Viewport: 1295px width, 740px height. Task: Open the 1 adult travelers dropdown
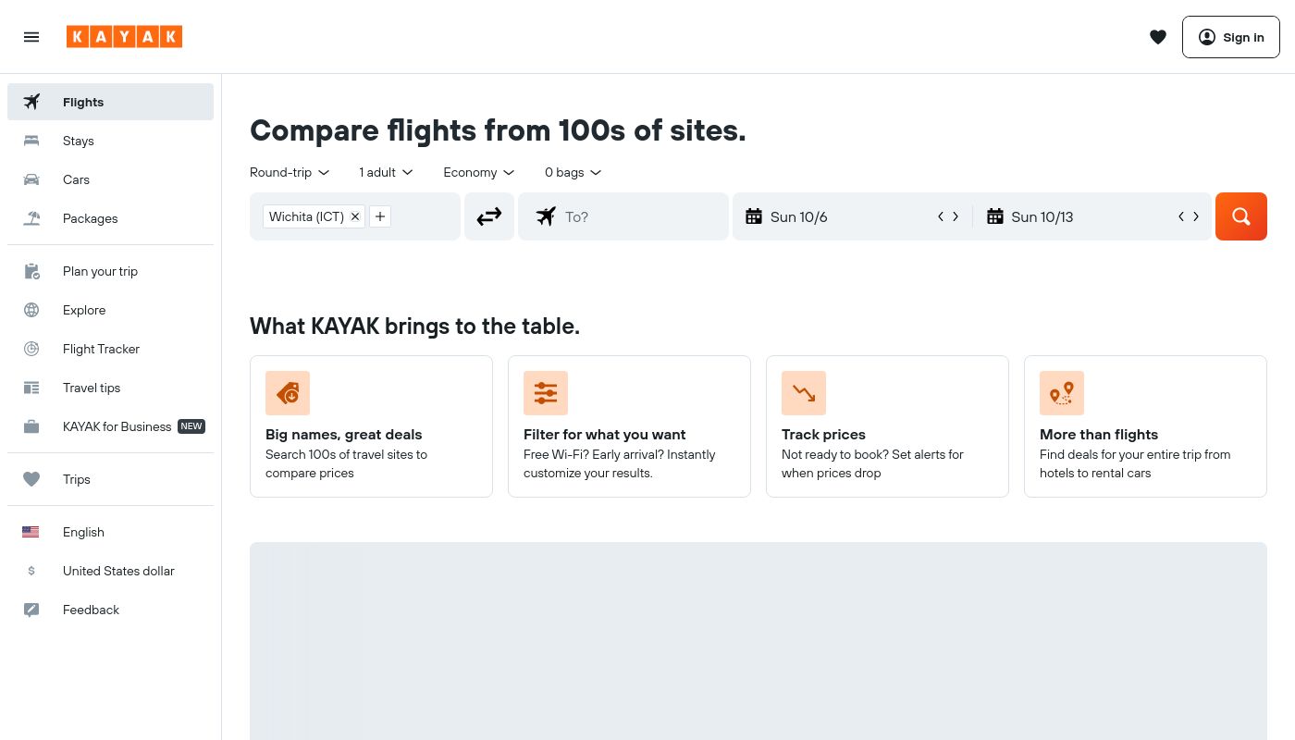pos(386,172)
